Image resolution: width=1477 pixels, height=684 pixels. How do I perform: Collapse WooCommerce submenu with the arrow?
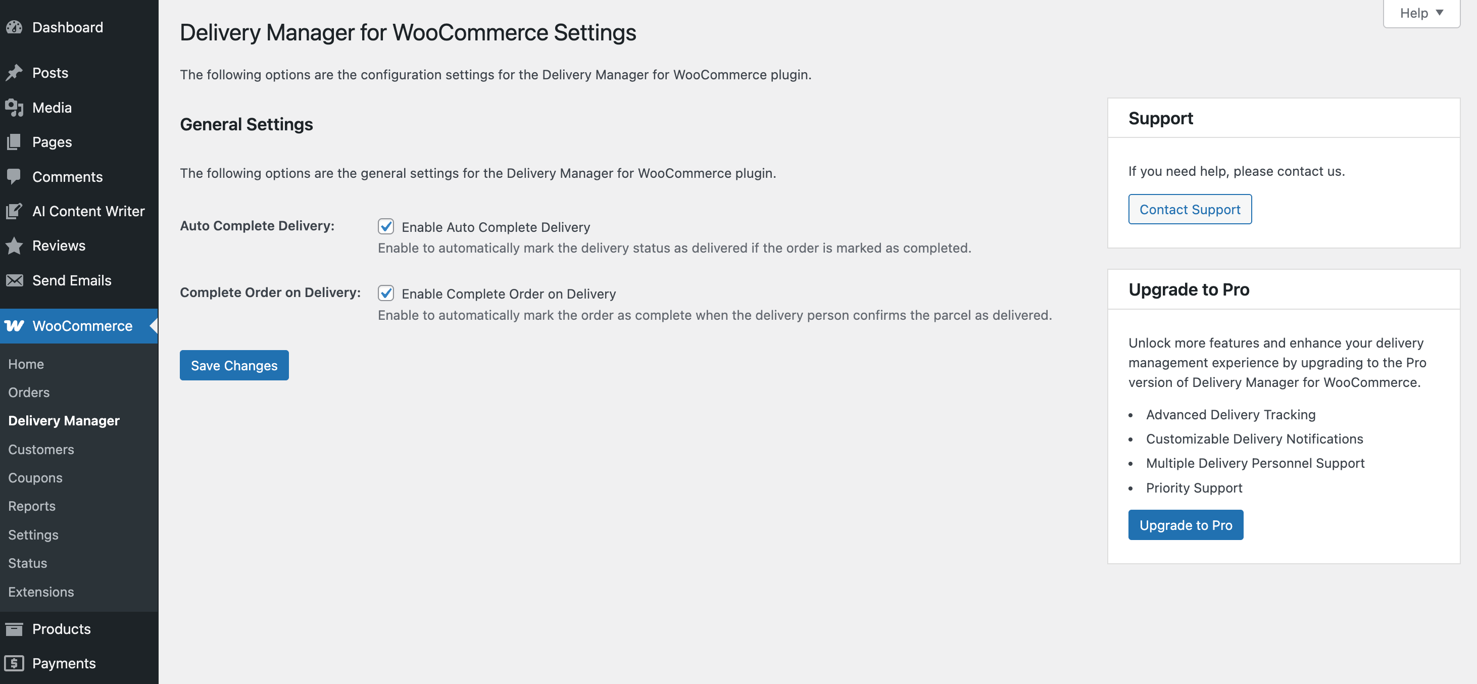coord(153,326)
